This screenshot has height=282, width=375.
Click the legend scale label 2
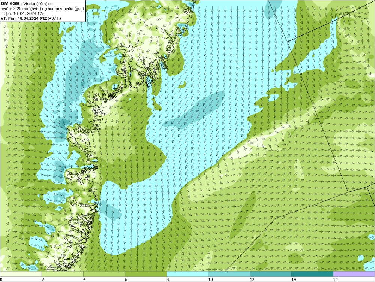(x=43, y=279)
